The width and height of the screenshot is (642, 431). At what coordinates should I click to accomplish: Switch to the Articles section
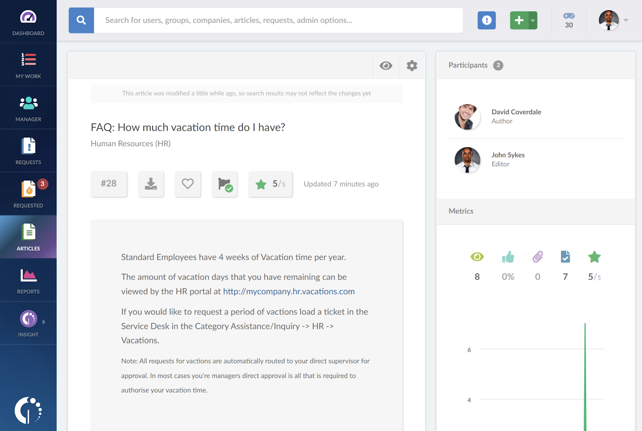28,237
